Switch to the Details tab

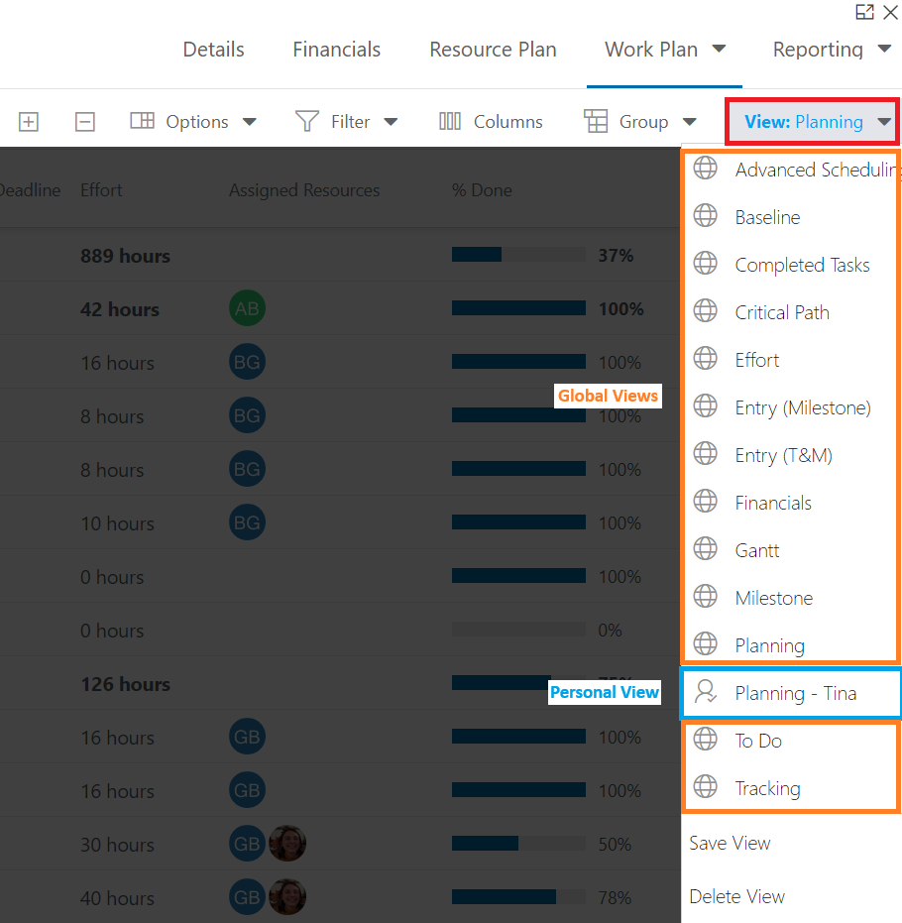213,50
